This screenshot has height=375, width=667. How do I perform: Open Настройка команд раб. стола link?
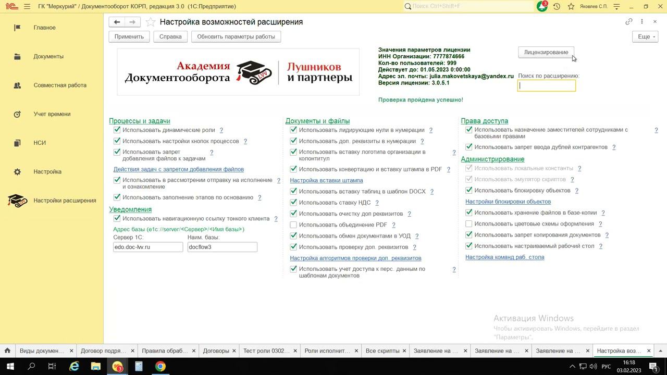[504, 257]
